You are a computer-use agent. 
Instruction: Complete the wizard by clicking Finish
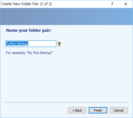click(x=98, y=110)
